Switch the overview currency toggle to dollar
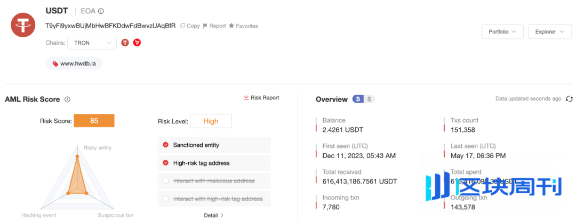This screenshot has height=224, width=576. 370,99
